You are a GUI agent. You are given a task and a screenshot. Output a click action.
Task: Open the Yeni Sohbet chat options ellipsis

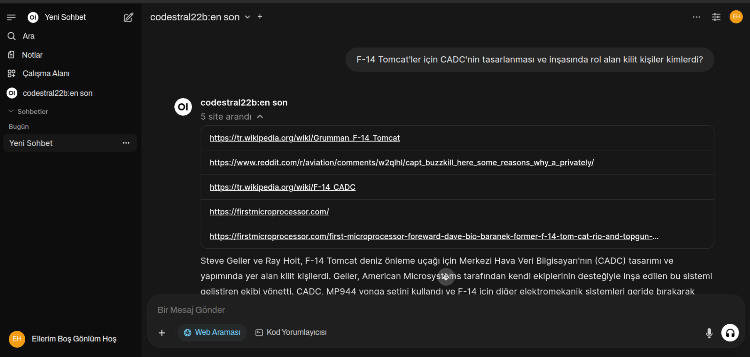(126, 143)
